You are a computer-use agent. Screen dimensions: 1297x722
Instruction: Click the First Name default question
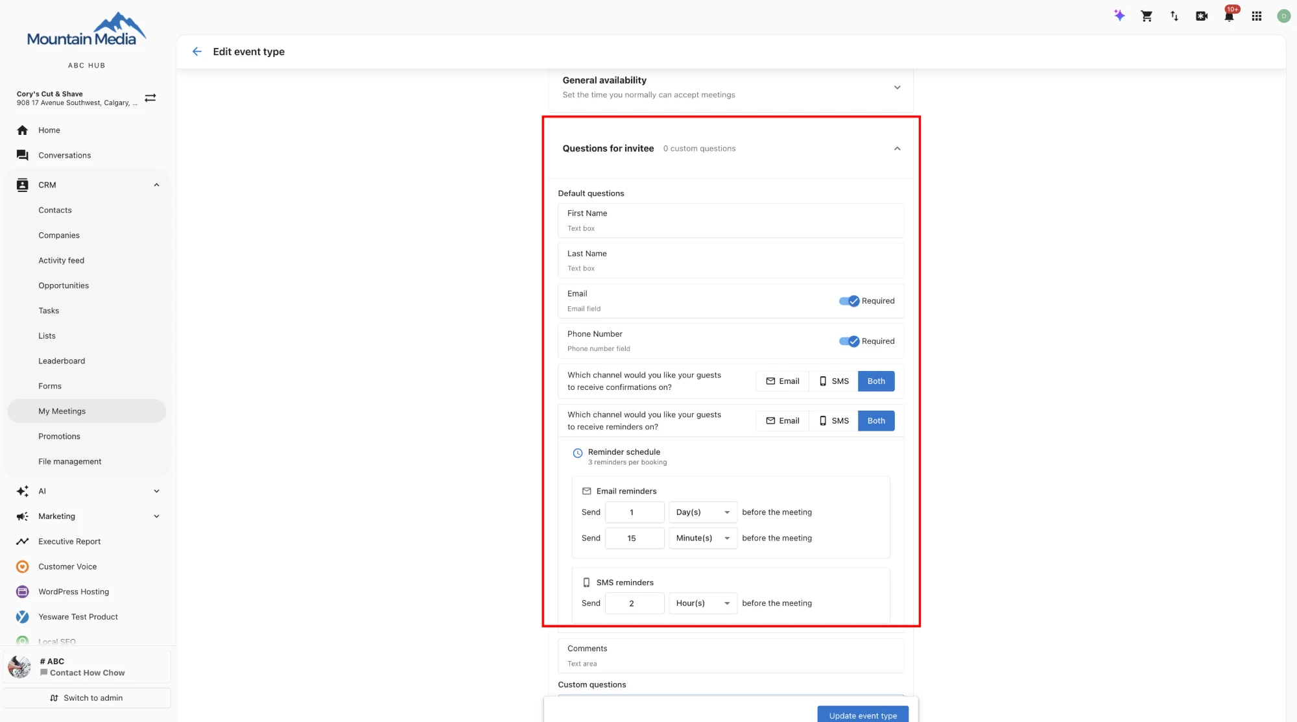click(x=731, y=221)
